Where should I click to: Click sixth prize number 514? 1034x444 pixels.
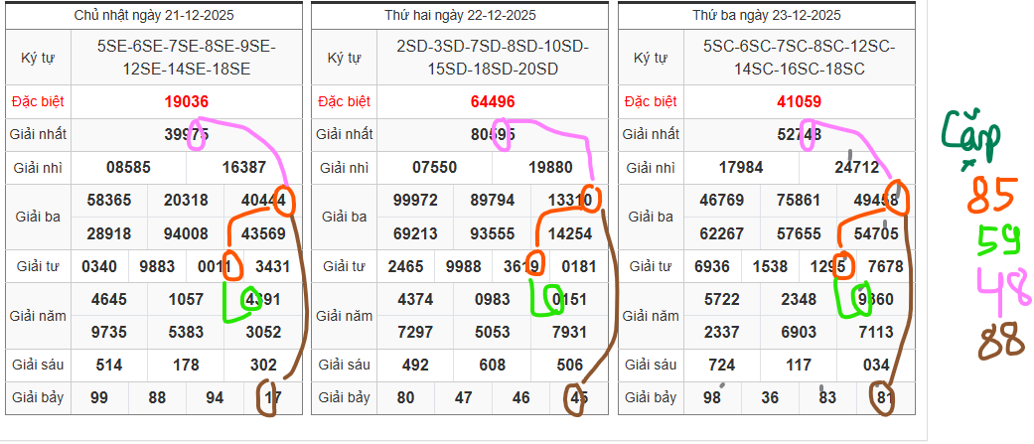pyautogui.click(x=109, y=365)
